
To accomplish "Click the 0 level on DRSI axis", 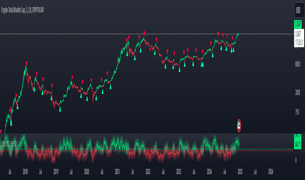I will [x=296, y=160].
